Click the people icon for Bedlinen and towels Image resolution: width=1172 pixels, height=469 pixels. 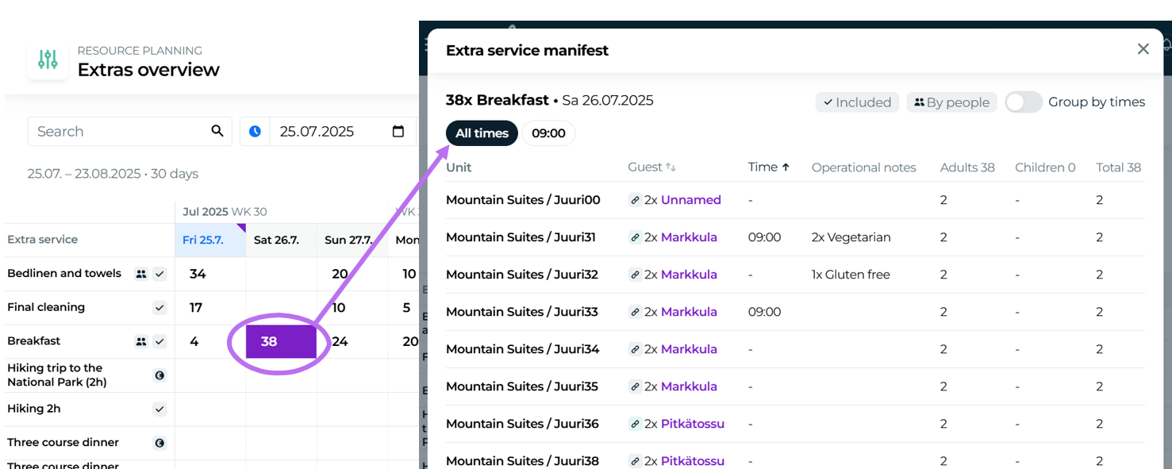click(x=141, y=274)
